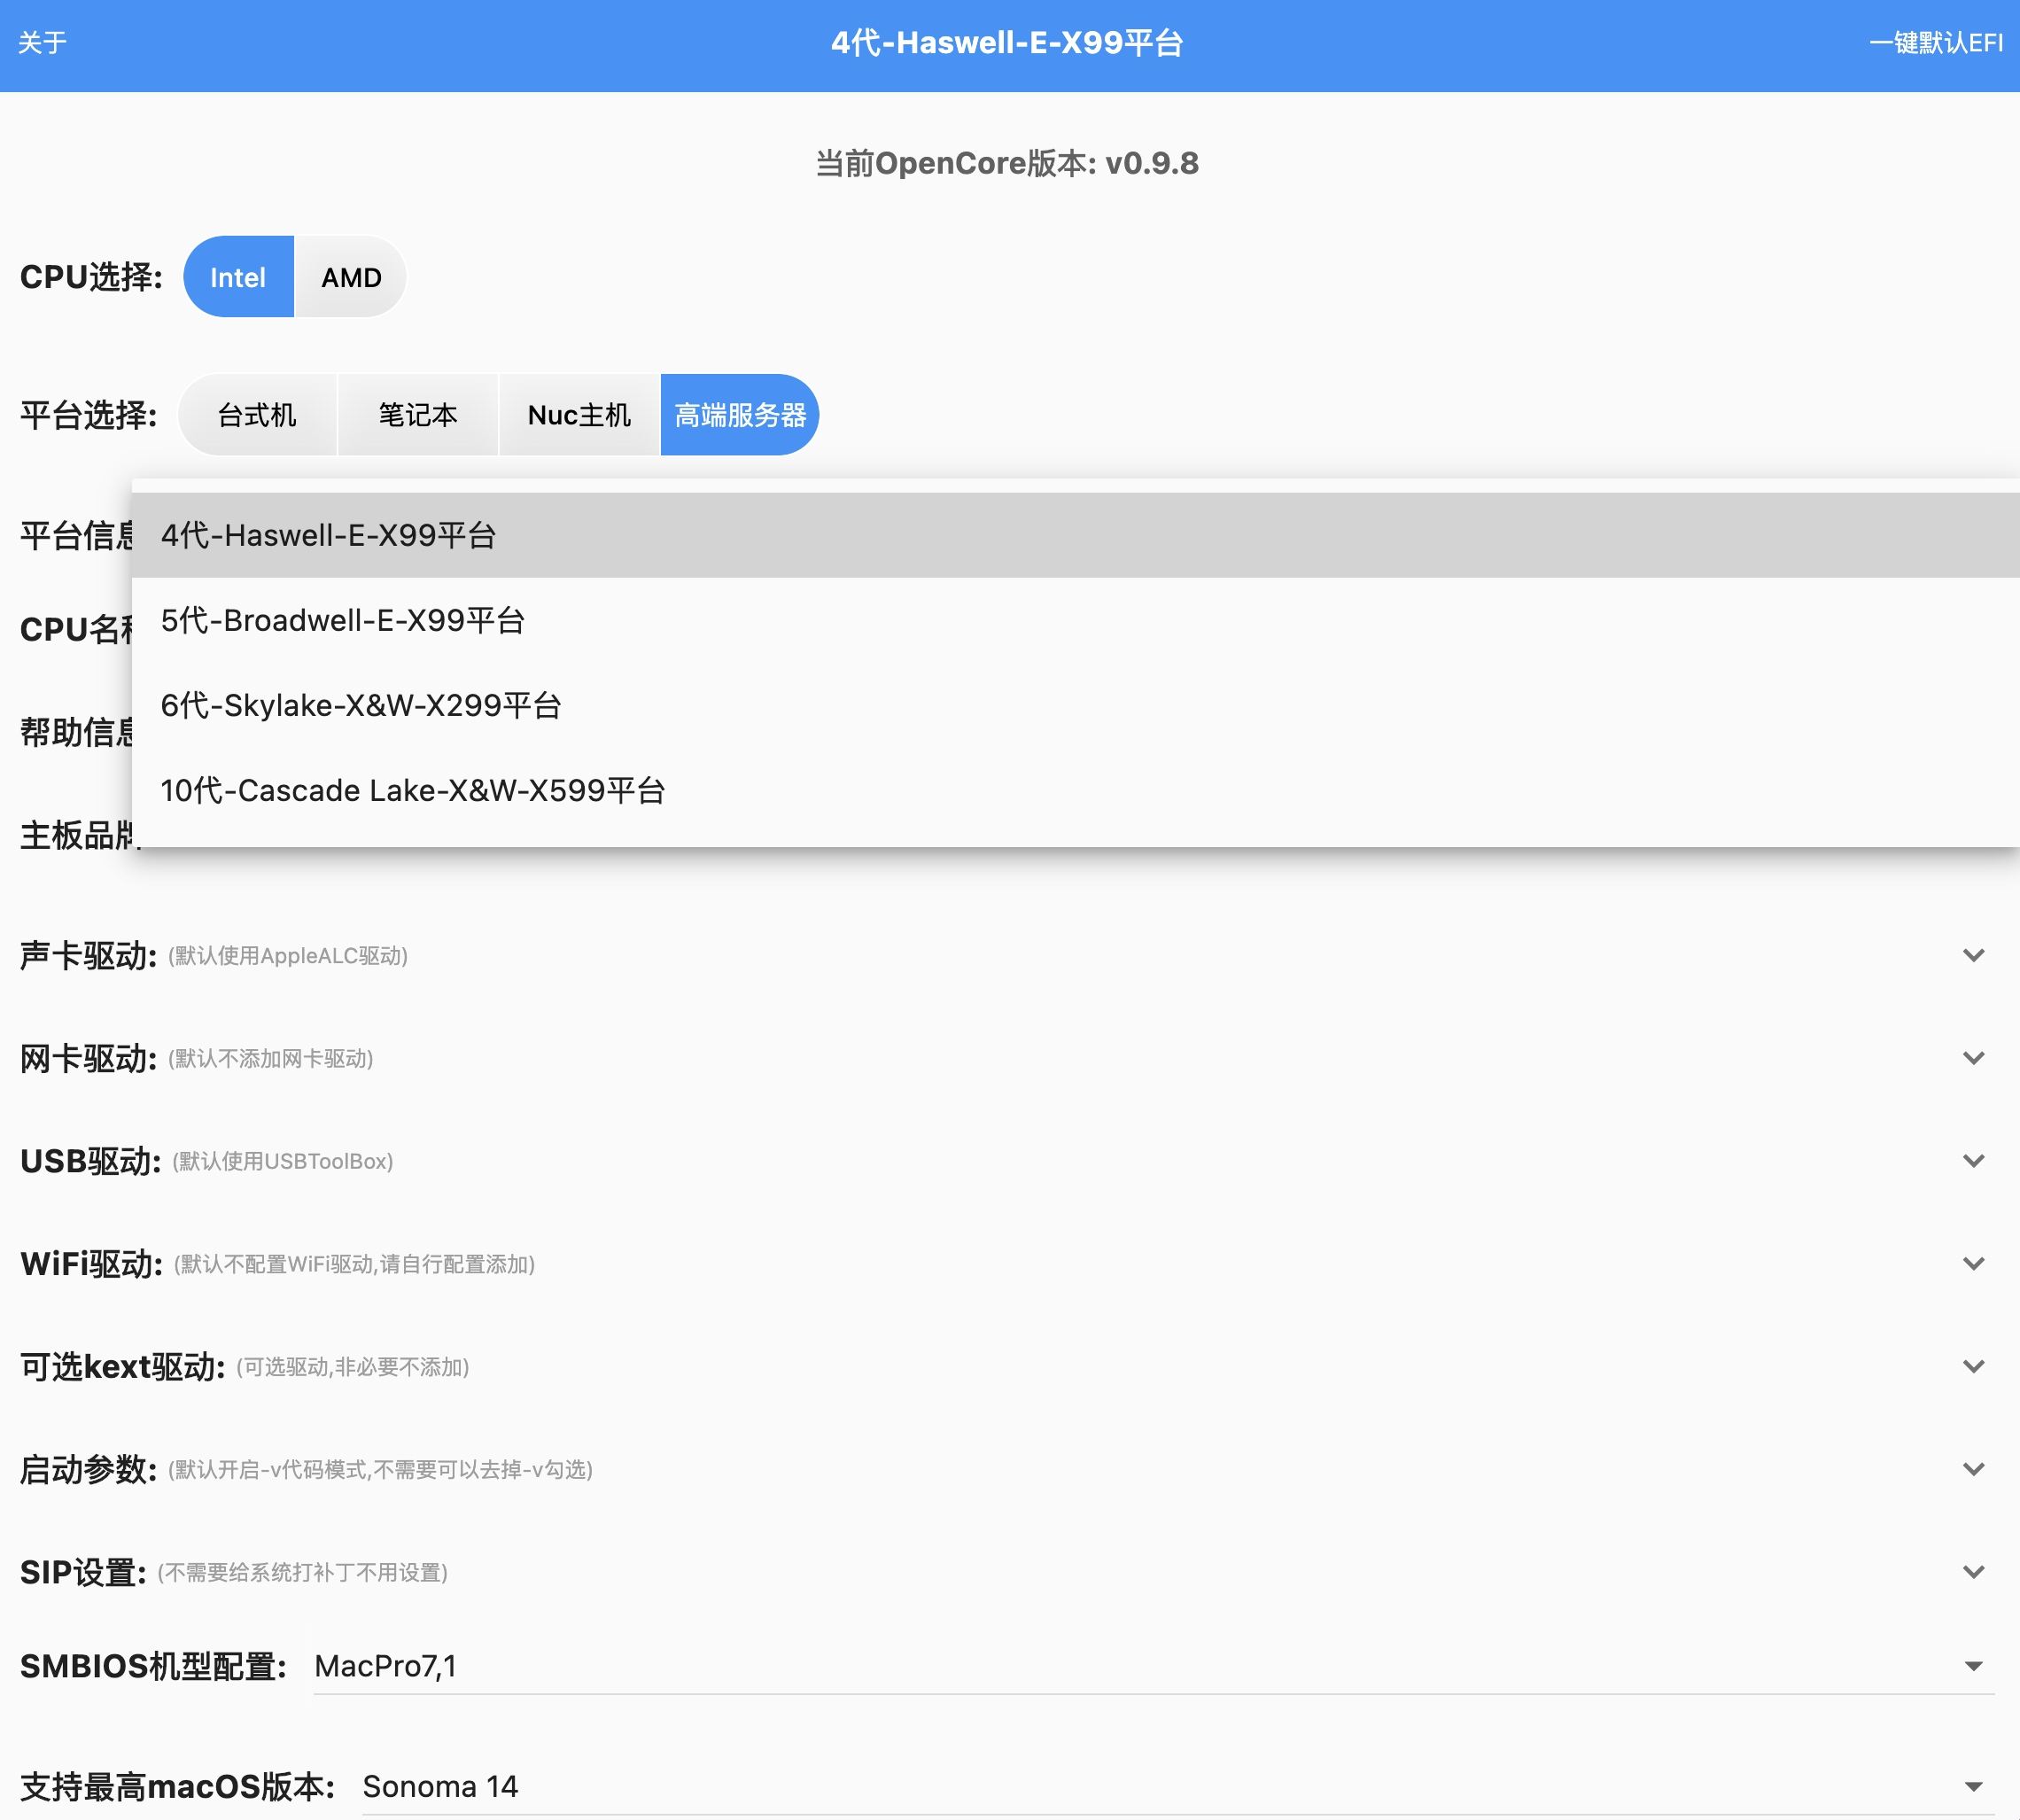Pick 10代-Cascade Lake-X&W-X599平台 from the list
This screenshot has height=1820, width=2020.
click(413, 790)
